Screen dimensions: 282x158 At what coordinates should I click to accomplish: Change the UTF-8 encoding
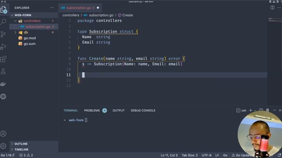pos(207,155)
